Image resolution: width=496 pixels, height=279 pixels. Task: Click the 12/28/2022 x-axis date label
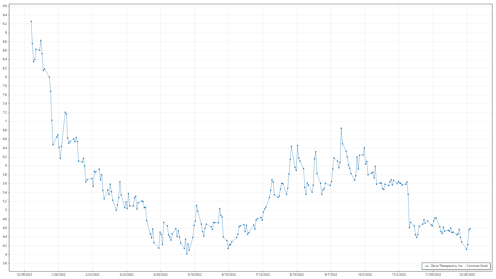point(467,274)
